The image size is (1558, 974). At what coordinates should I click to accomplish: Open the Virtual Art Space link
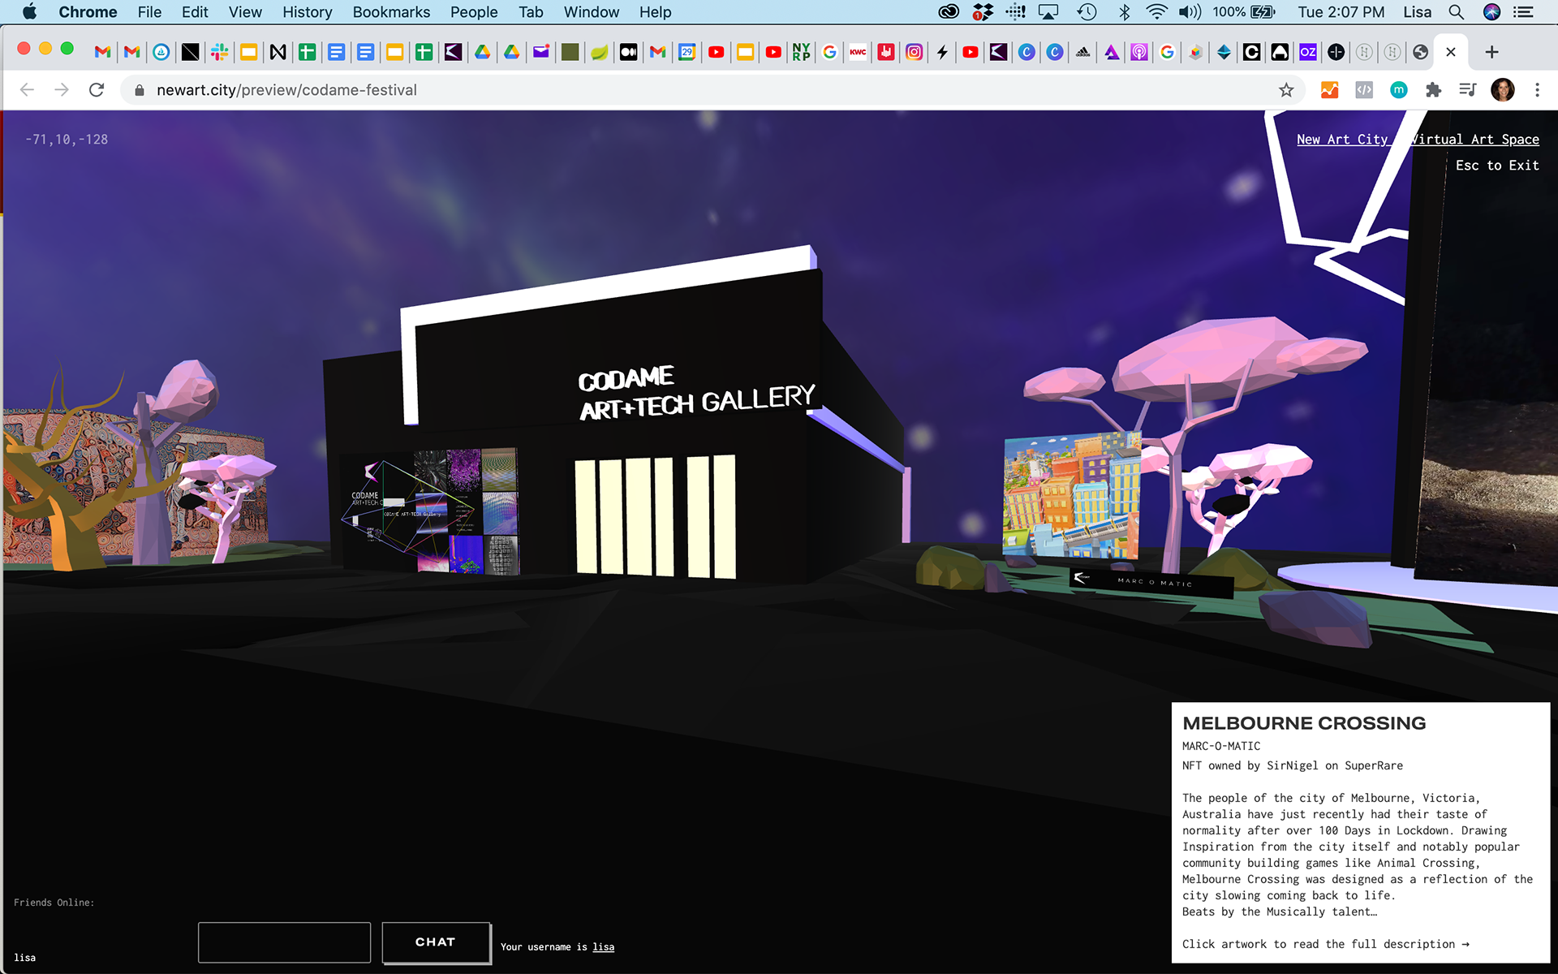tap(1474, 139)
